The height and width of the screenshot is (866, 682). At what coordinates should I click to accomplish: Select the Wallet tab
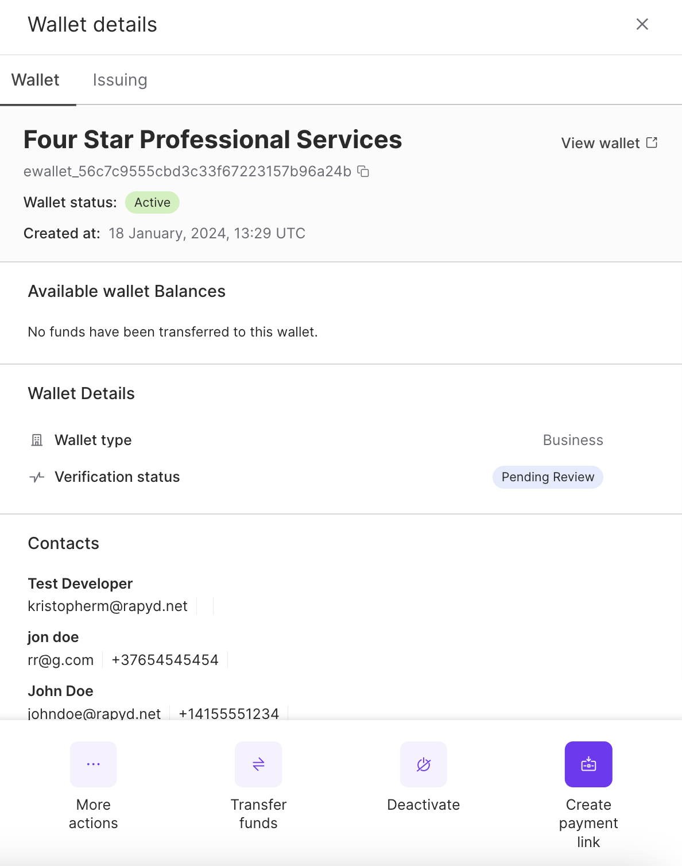click(x=36, y=80)
